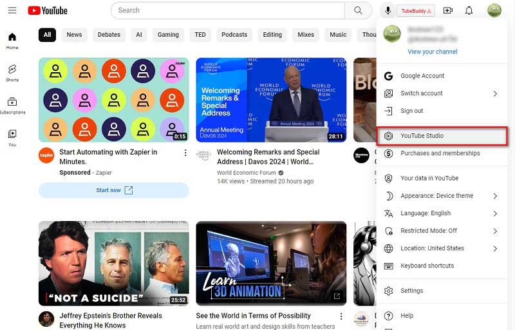Open Welcoming Remarks and Special Address title

(x=268, y=157)
